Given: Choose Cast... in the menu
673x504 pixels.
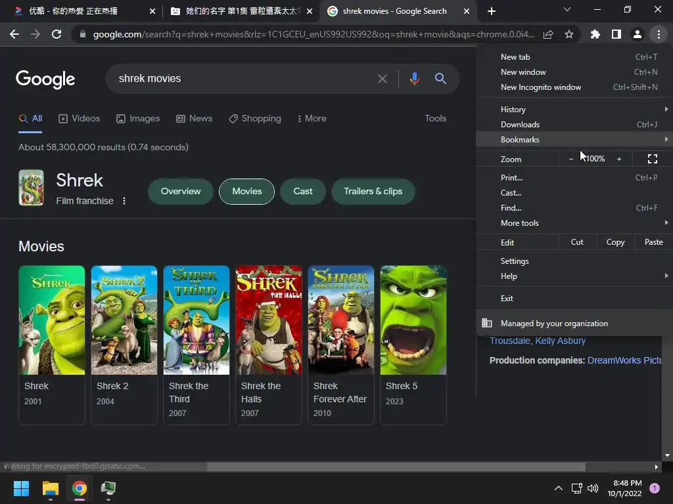Looking at the screenshot, I should 574,193.
